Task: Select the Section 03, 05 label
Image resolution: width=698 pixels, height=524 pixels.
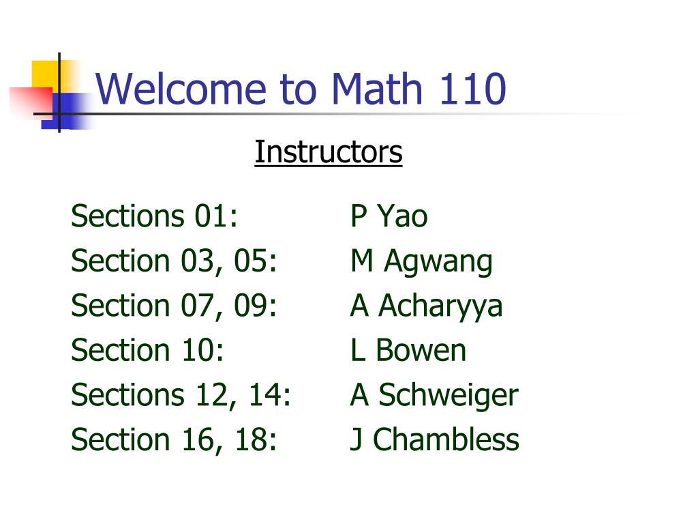Action: pos(174,261)
